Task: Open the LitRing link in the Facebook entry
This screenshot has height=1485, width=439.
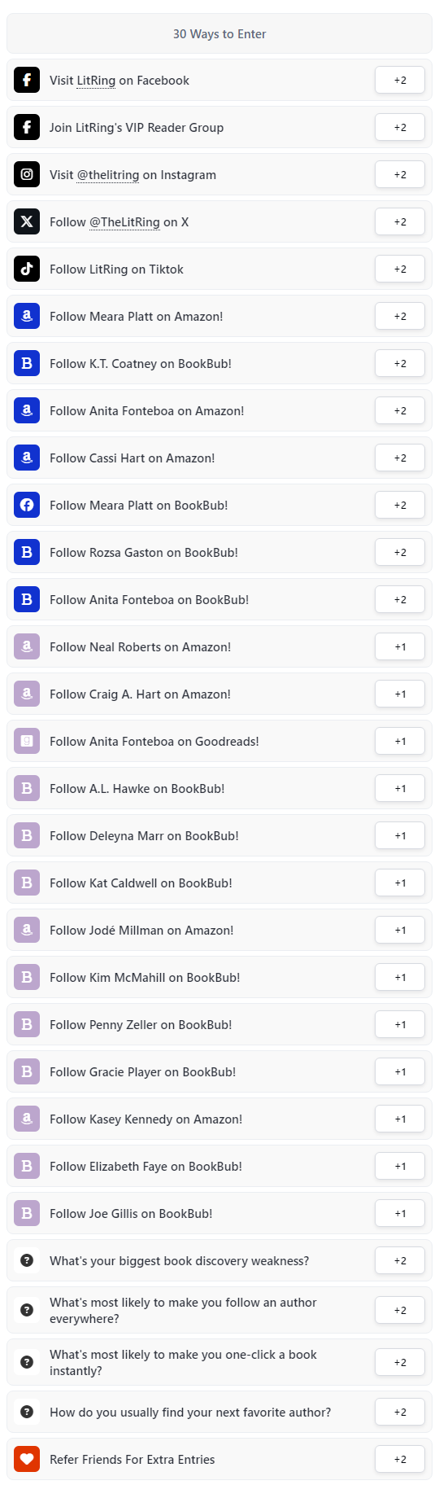Action: tap(96, 81)
